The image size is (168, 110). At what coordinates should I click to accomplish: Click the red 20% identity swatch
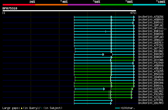[x=19, y=5]
